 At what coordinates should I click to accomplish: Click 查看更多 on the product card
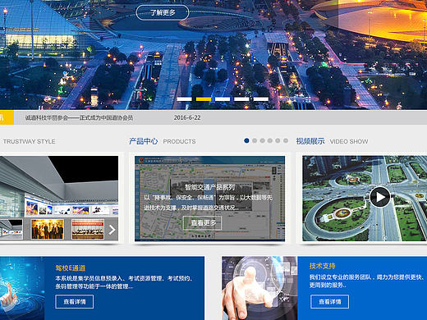[202, 223]
